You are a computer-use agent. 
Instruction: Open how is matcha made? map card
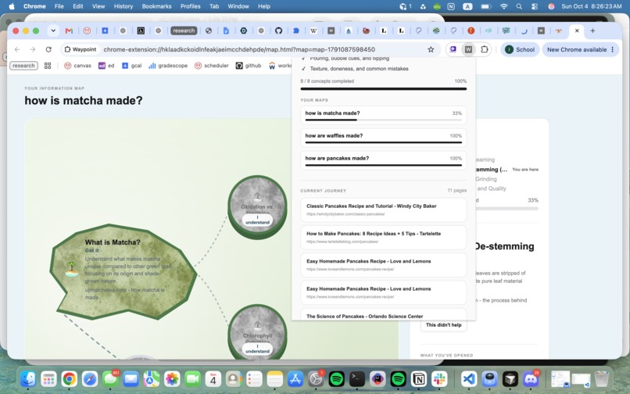[383, 116]
